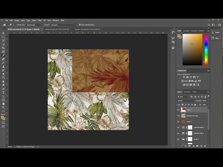Screen dimensions: 223x167
Task: Click the hue spectrum slider in Color panel
Action: 206,50
